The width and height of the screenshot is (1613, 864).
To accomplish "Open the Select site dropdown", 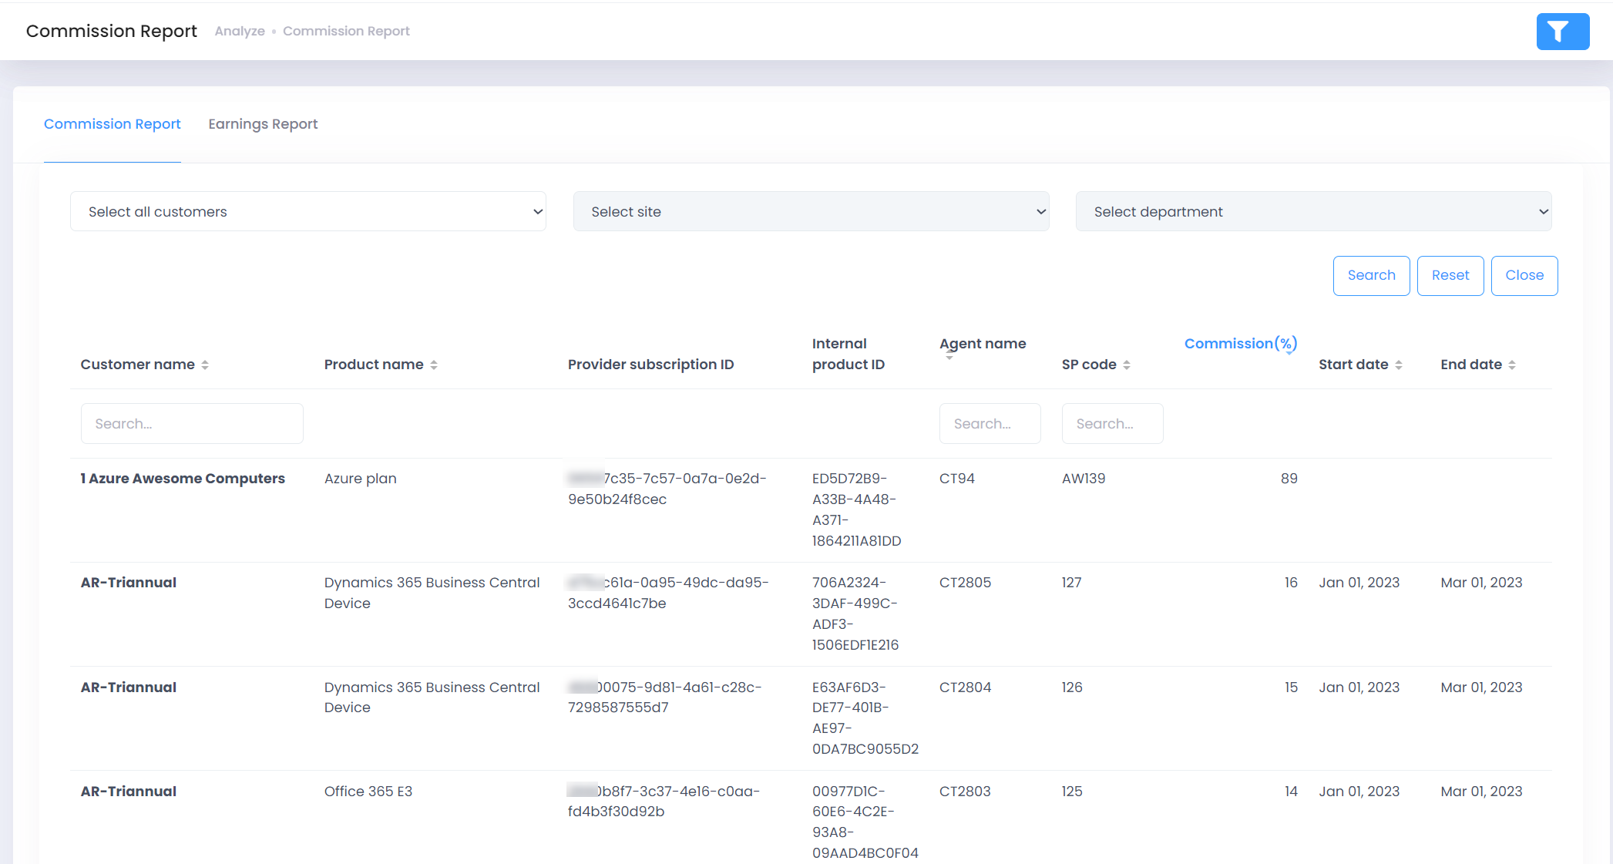I will coord(811,211).
